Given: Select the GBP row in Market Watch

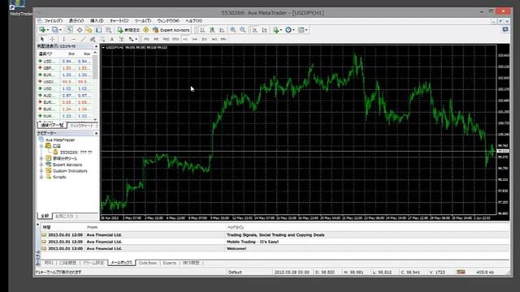Looking at the screenshot, I should [65, 68].
